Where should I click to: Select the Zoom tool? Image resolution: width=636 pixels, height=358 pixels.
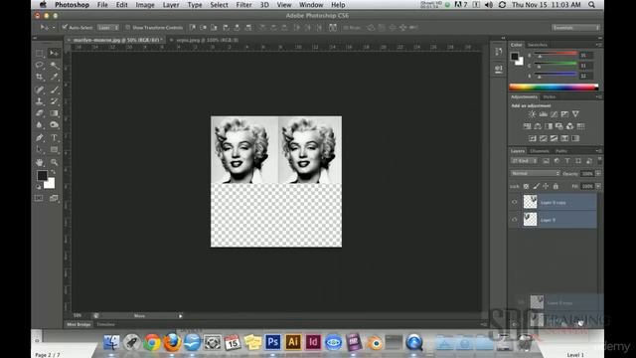pyautogui.click(x=54, y=162)
